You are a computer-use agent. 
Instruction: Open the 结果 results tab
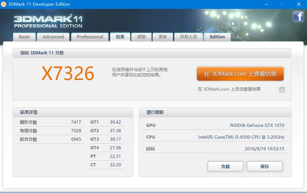(120, 37)
